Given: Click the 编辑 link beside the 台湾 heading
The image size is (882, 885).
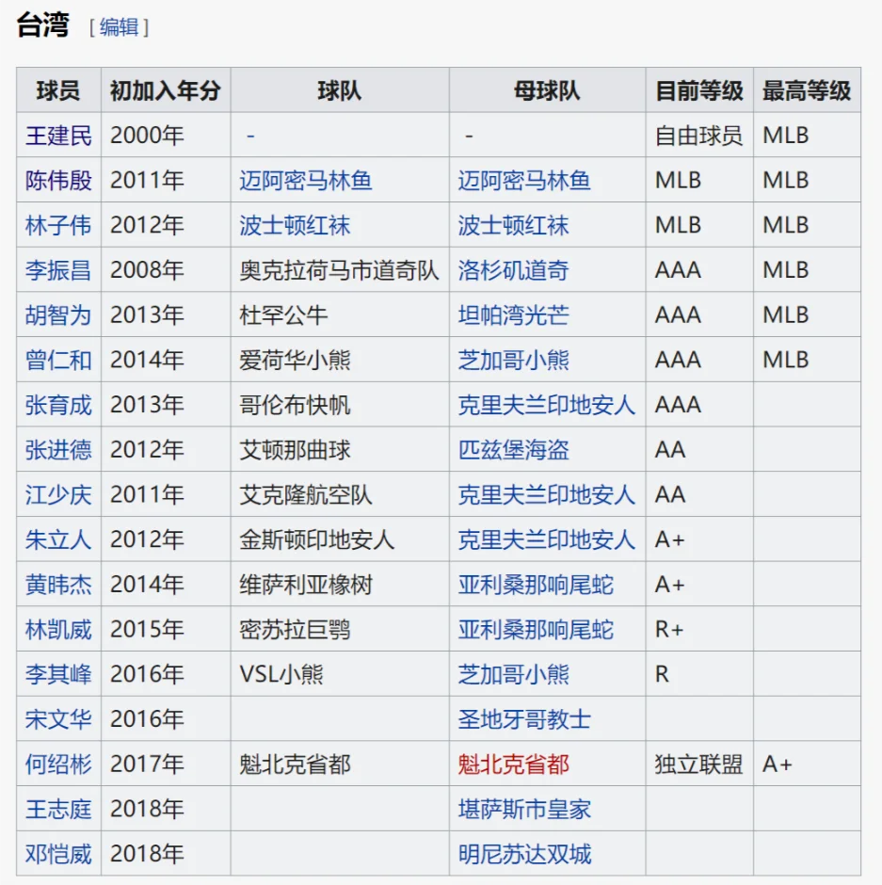Looking at the screenshot, I should (119, 27).
